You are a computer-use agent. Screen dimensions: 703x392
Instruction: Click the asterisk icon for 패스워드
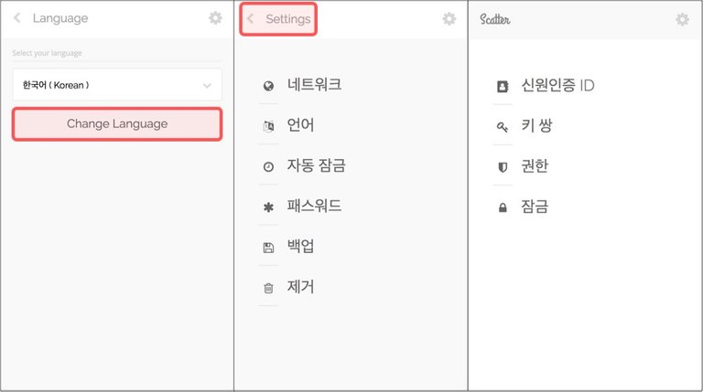[x=268, y=207]
